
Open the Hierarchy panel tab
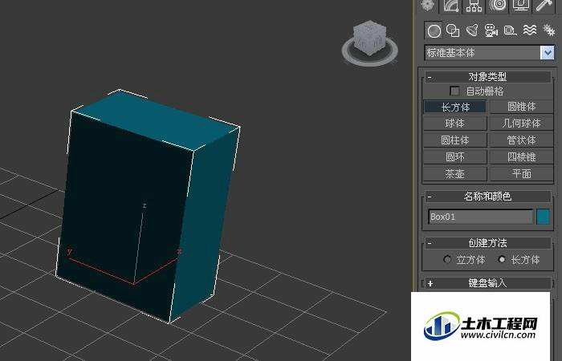click(x=474, y=6)
